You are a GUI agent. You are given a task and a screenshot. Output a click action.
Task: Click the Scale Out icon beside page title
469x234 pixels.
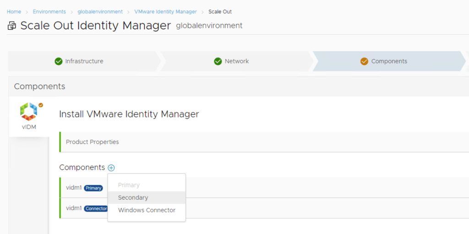click(x=12, y=26)
